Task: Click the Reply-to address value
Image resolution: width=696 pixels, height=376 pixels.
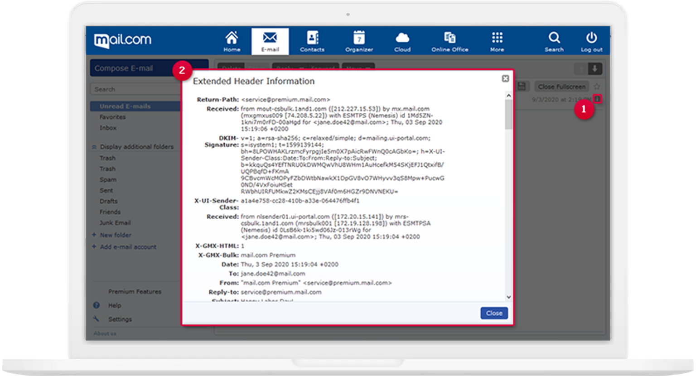Action: pos(281,292)
